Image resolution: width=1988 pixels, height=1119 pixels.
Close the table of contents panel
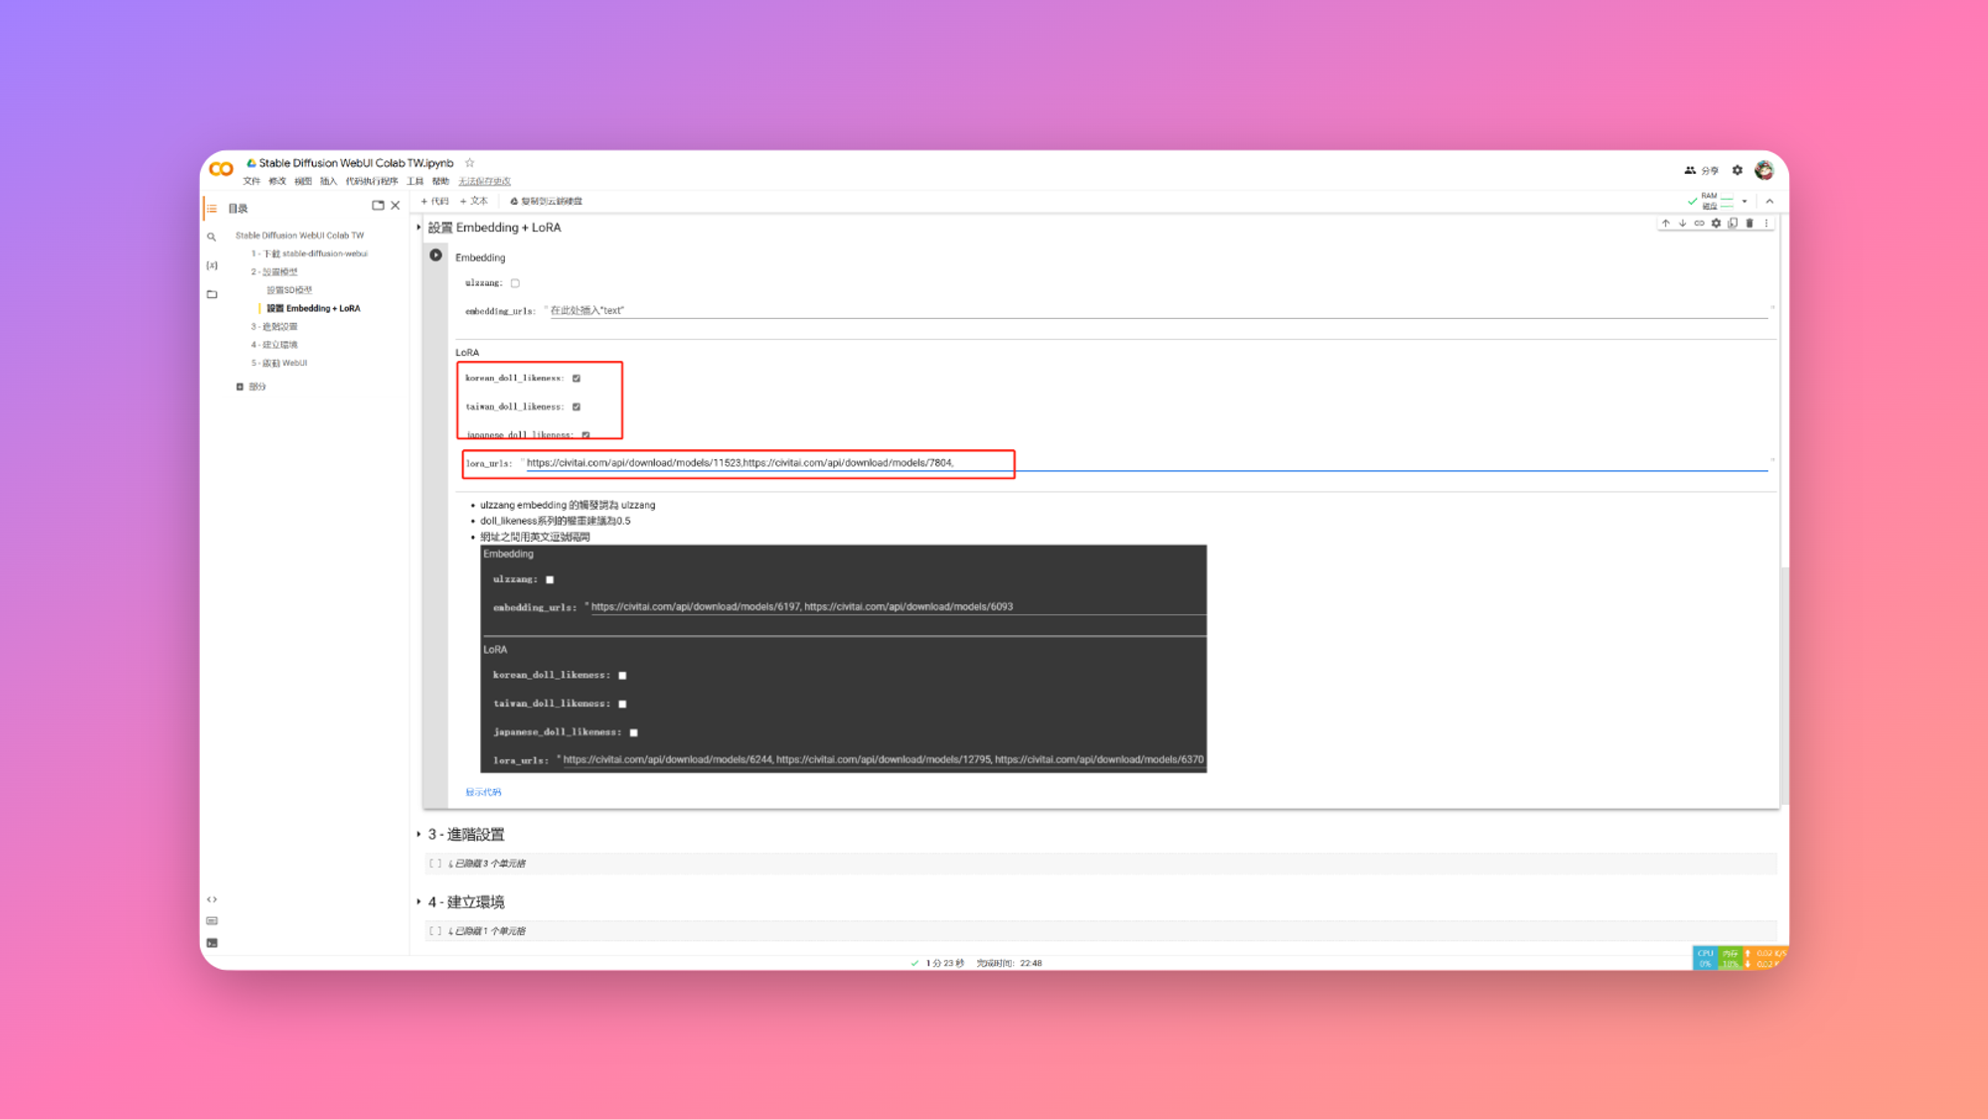396,206
